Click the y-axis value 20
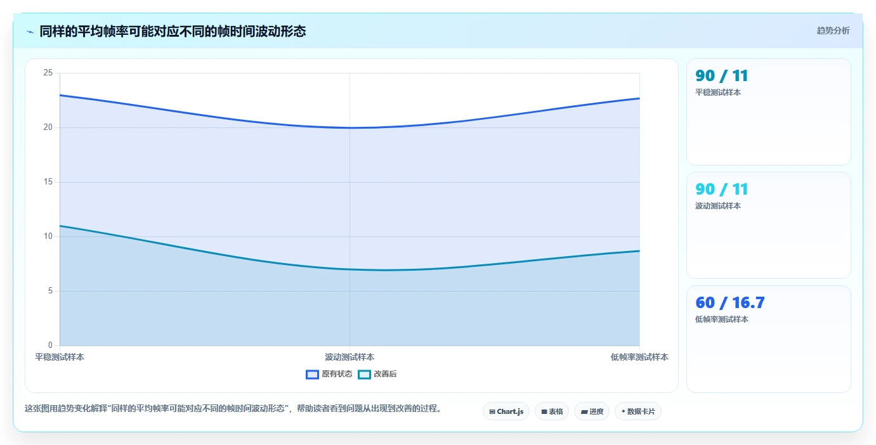 pos(48,127)
